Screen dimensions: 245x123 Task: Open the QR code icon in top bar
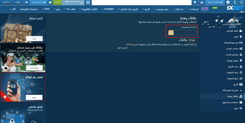click(x=88, y=2)
